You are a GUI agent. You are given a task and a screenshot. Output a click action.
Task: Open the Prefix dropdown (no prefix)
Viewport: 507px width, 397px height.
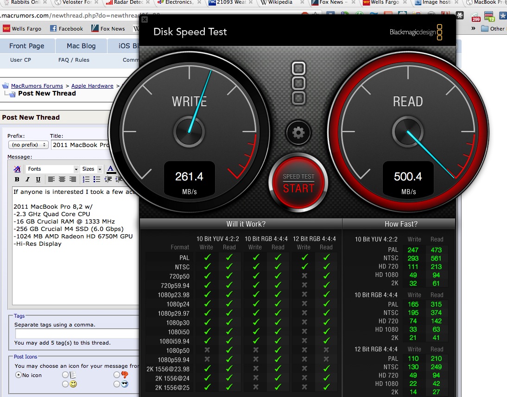pos(28,145)
